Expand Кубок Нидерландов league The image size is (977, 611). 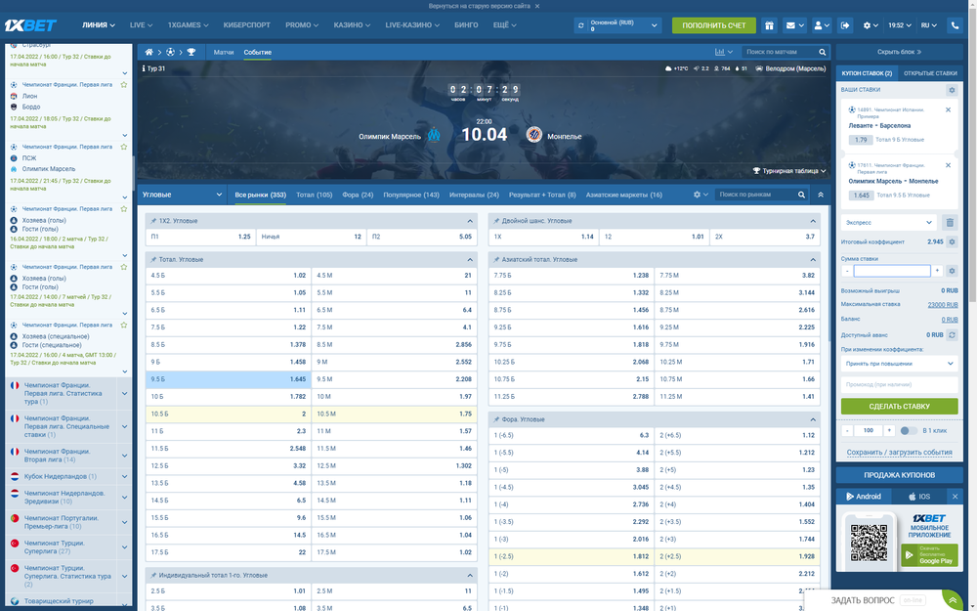click(125, 476)
